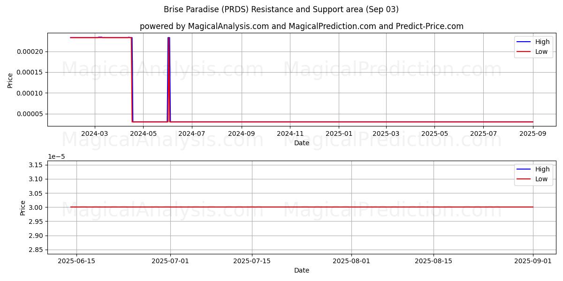
Task: Click the '3.00' y-axis tick label
Action: (37, 207)
